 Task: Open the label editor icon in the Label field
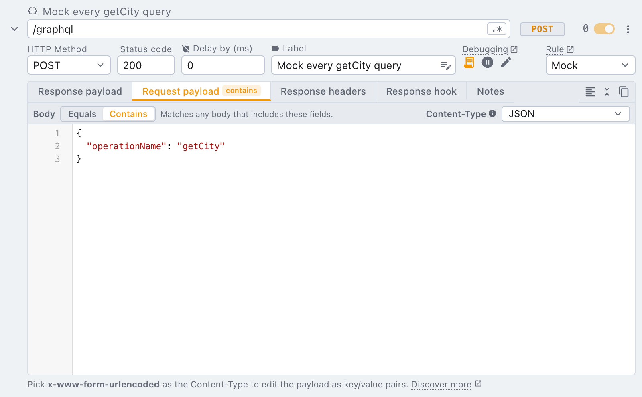[x=446, y=65]
